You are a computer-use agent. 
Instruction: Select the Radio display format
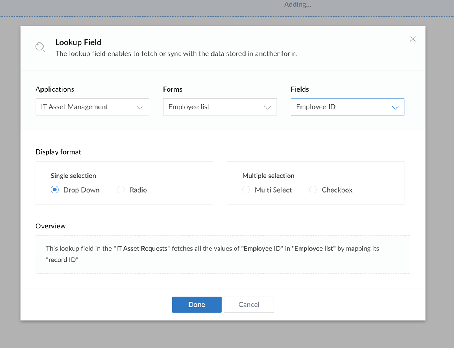click(120, 190)
